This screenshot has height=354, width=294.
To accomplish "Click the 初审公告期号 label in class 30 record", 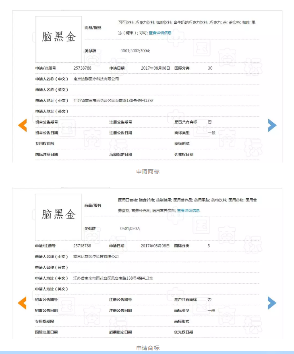I will 47,122.
